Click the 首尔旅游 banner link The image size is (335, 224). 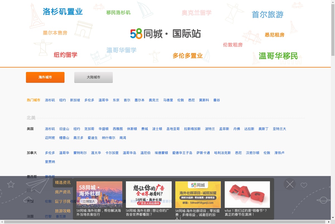click(x=267, y=15)
